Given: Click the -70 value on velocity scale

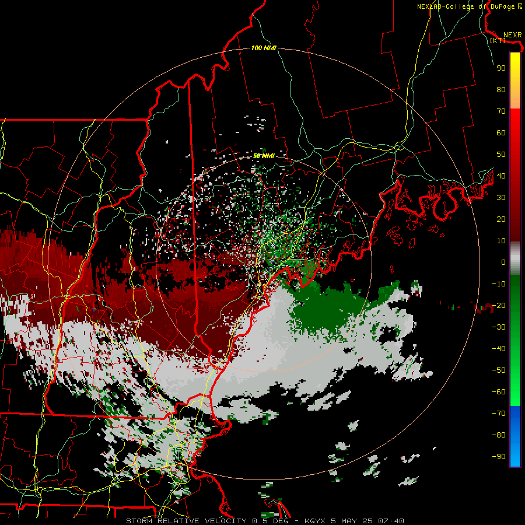Looking at the screenshot, I should click(499, 414).
